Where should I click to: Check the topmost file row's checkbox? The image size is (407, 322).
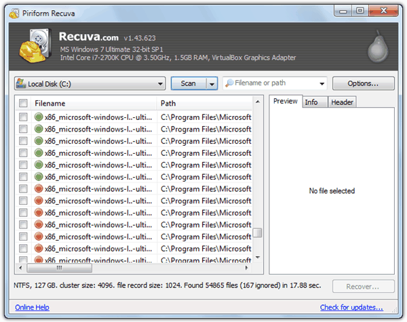coord(23,117)
